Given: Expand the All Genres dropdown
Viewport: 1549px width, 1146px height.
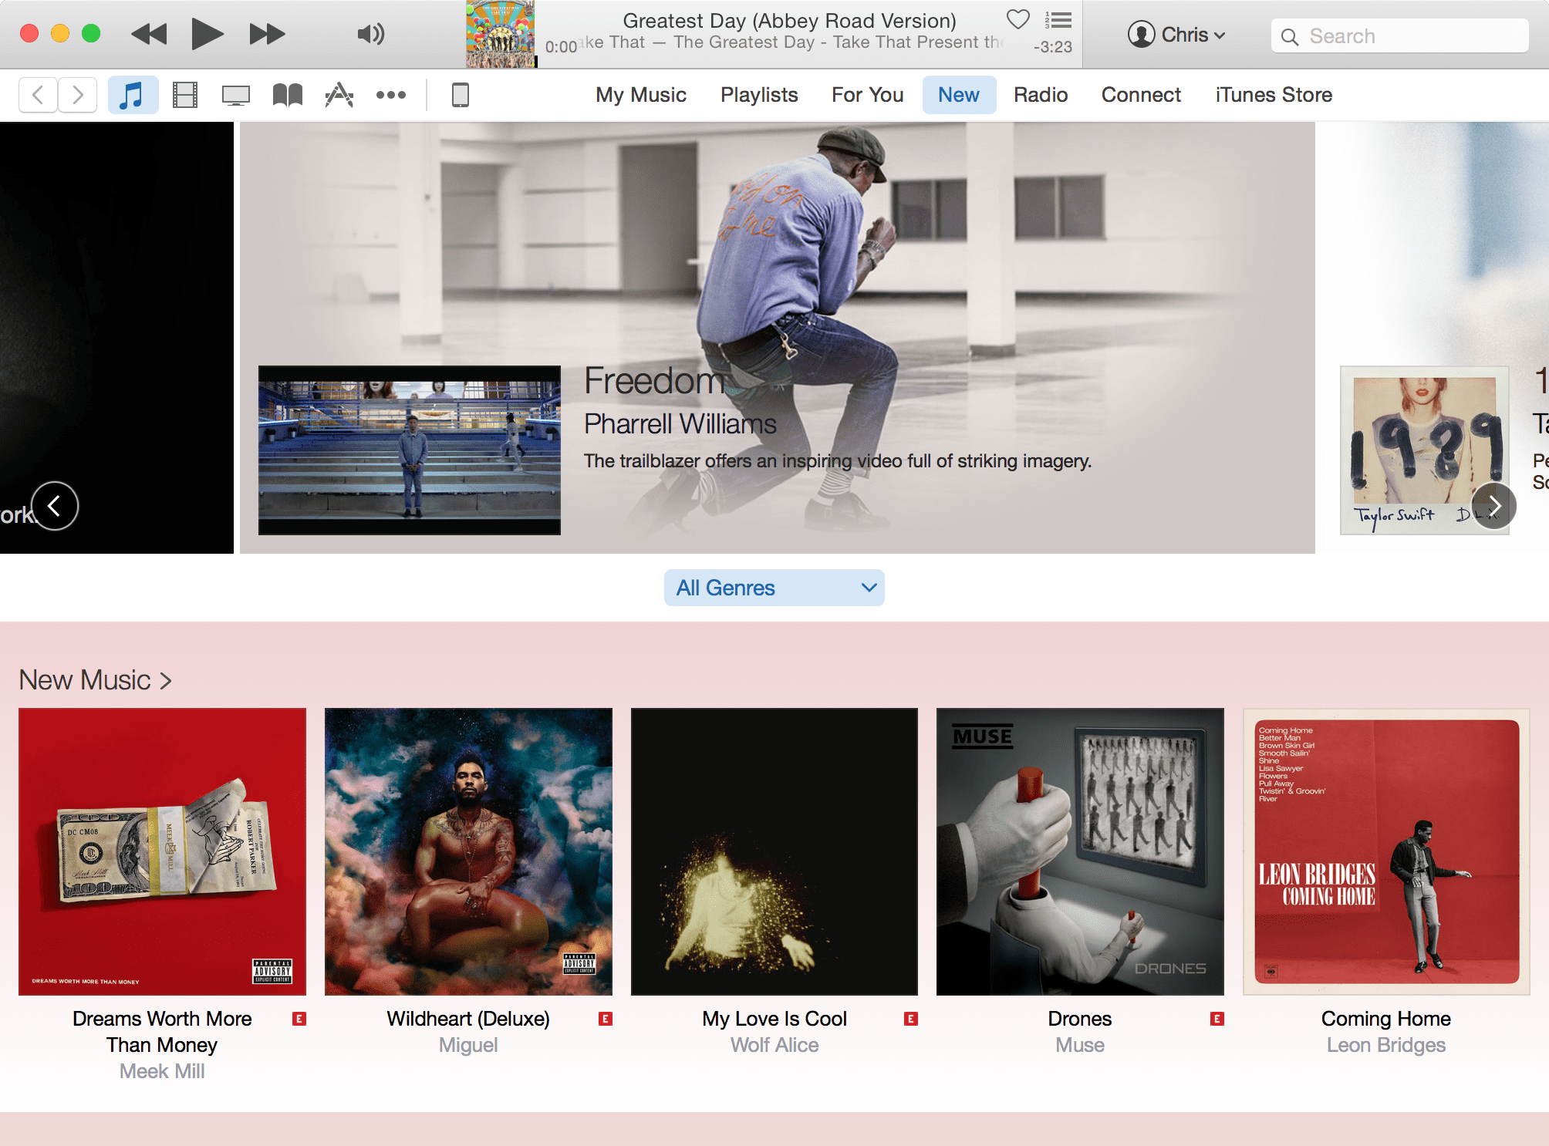Looking at the screenshot, I should click(774, 588).
